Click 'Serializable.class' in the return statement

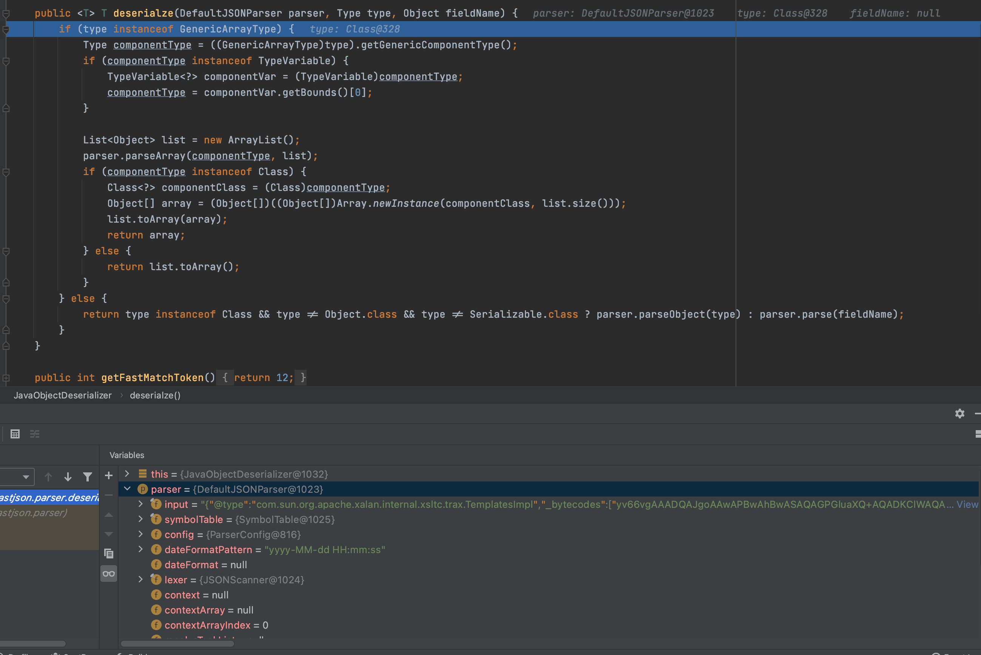(x=524, y=315)
